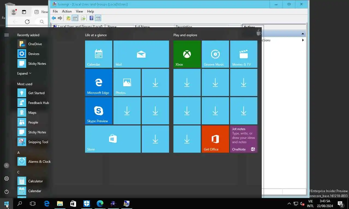This screenshot has height=209, width=349.
Task: Open the OneNote Jot notes tile
Action: [x=244, y=139]
